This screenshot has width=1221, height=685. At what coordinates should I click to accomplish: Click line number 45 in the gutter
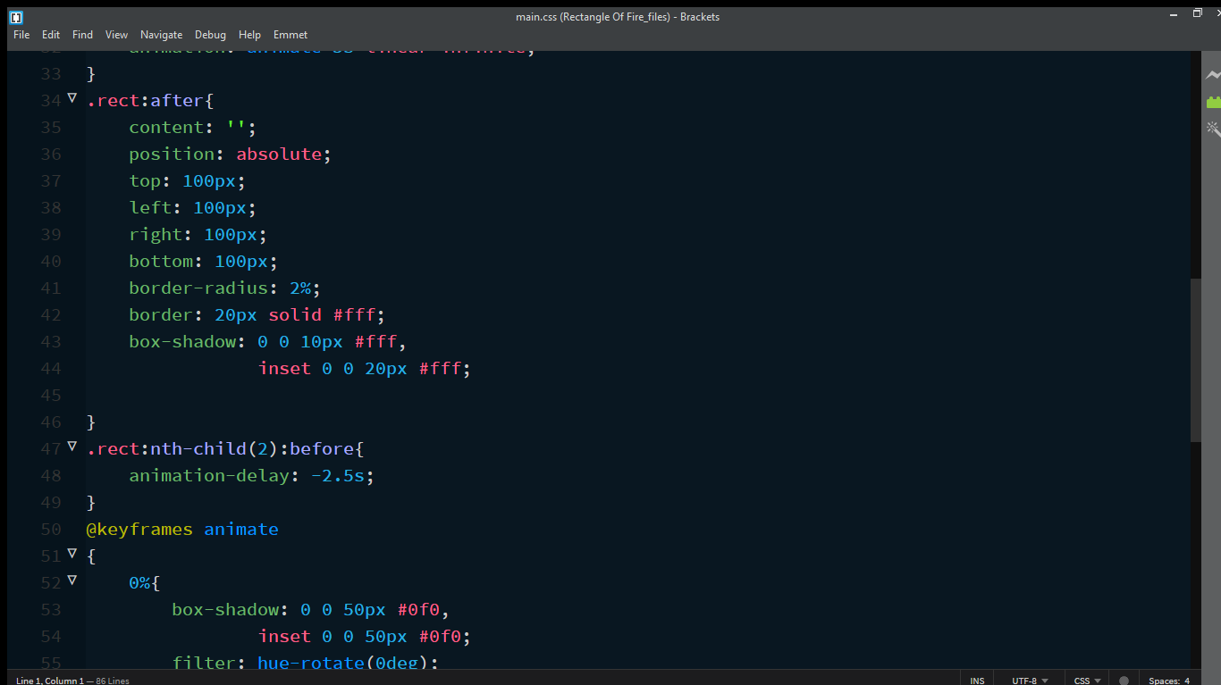click(51, 396)
